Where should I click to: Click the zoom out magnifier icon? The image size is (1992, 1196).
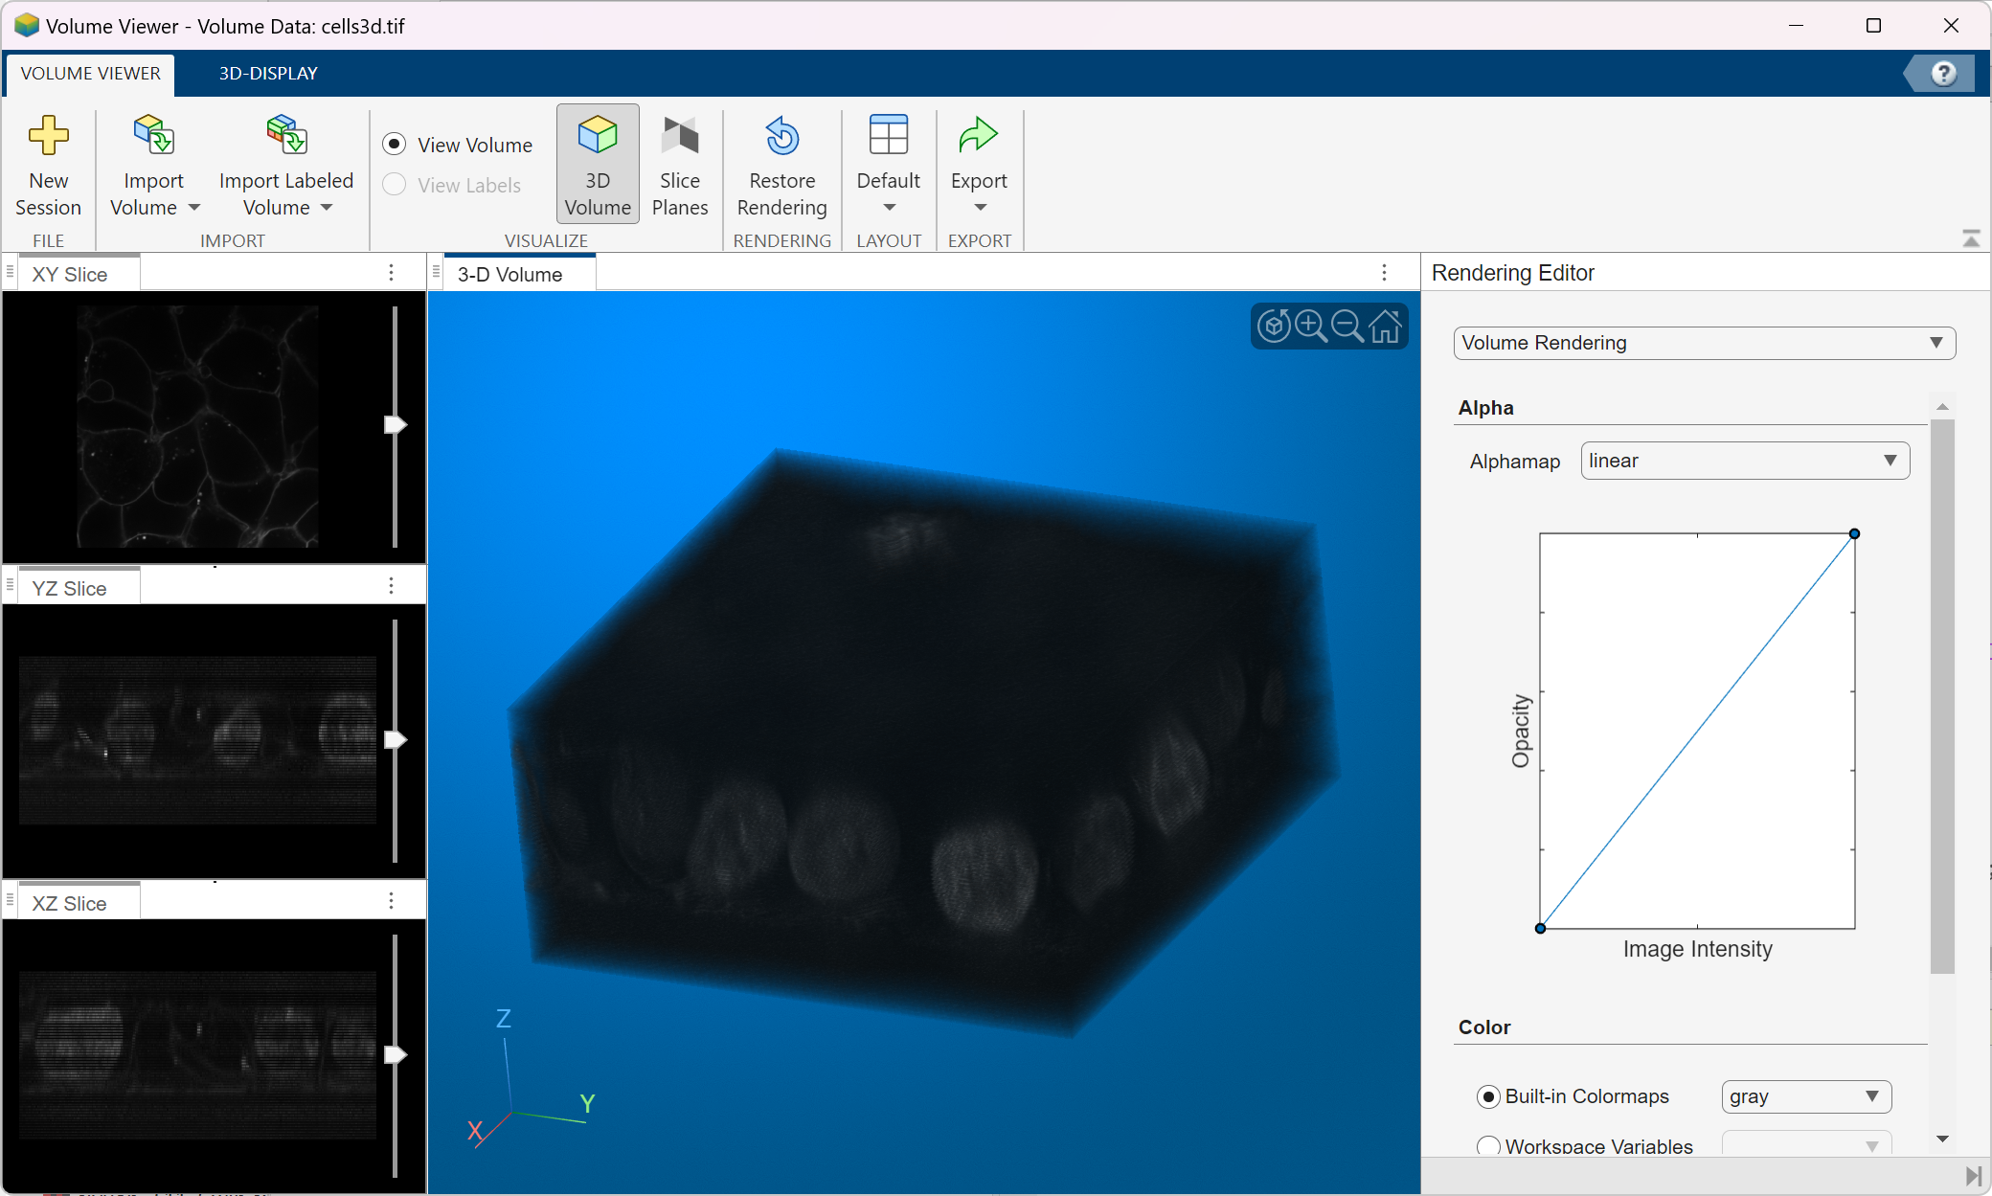(1347, 327)
